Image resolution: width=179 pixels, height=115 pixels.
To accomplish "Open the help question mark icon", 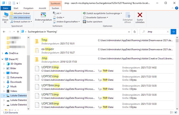I will (x=177, y=8).
